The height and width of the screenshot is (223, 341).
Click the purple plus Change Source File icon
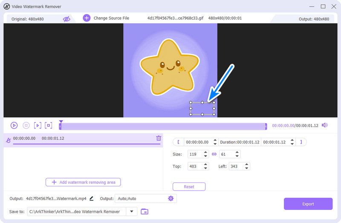(x=87, y=18)
